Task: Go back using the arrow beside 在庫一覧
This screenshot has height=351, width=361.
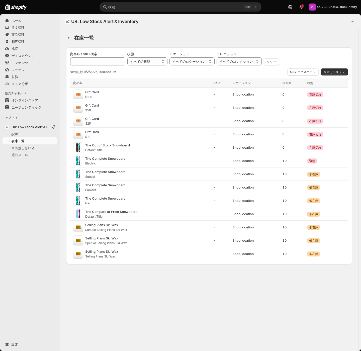Action: click(70, 38)
